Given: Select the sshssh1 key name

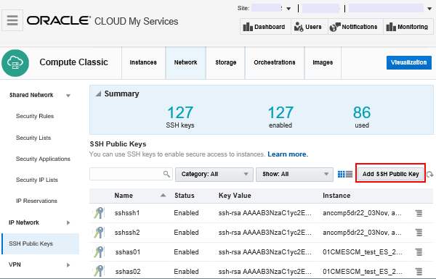Looking at the screenshot, I should pyautogui.click(x=127, y=213).
